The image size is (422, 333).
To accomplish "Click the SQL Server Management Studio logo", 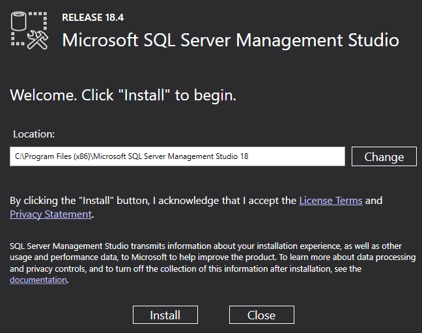I will pyautogui.click(x=31, y=30).
